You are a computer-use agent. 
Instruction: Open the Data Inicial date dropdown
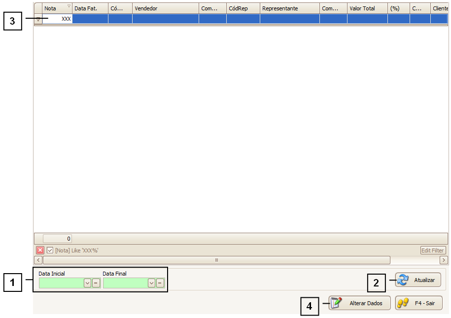[87, 283]
